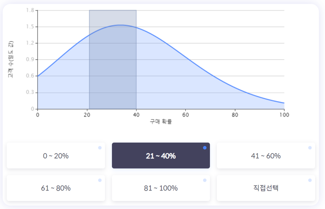Screen dimensions: 325x209
Task: Click the 0.9 tick label on the y-axis
Action: [30, 60]
